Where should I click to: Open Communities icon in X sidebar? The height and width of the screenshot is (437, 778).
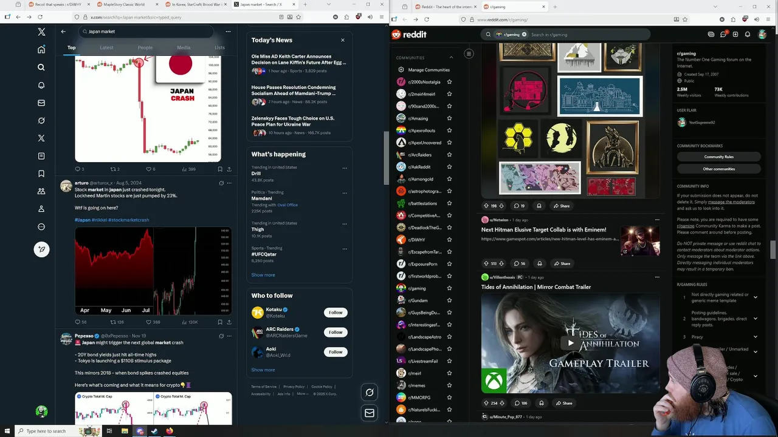click(41, 191)
